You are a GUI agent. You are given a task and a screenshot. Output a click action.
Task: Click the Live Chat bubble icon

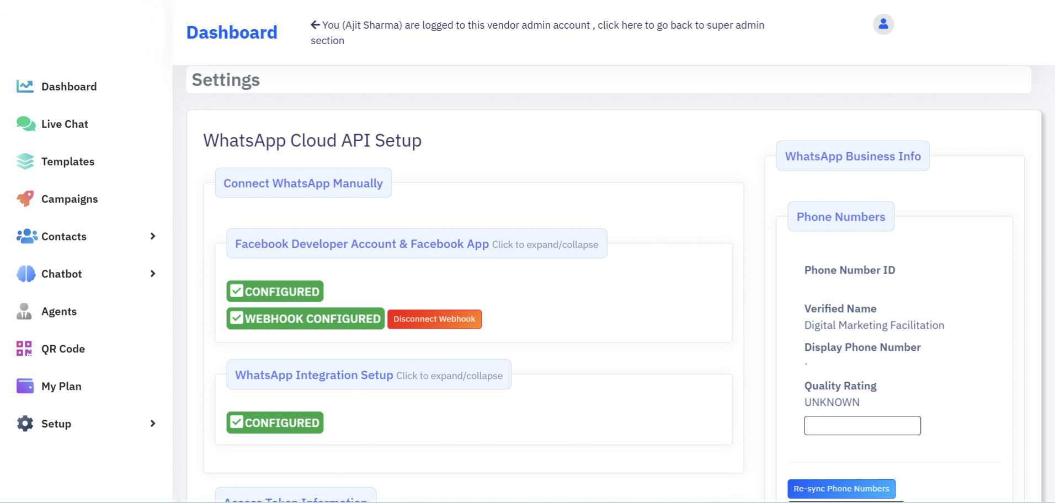[25, 124]
